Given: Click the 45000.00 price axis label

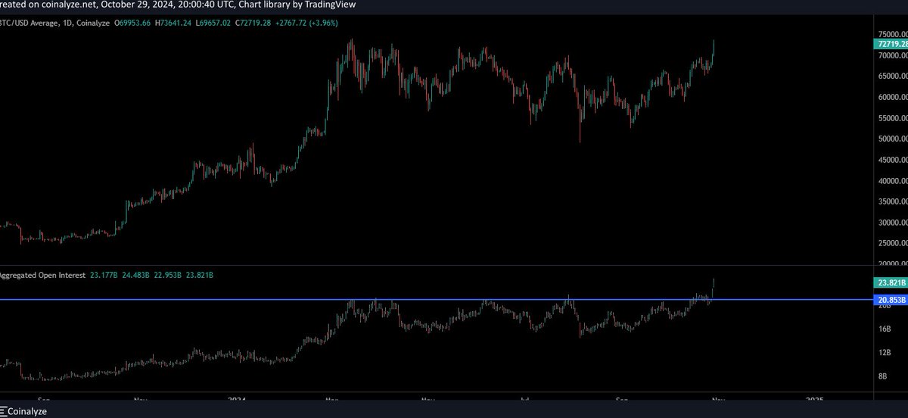Looking at the screenshot, I should pos(893,161).
